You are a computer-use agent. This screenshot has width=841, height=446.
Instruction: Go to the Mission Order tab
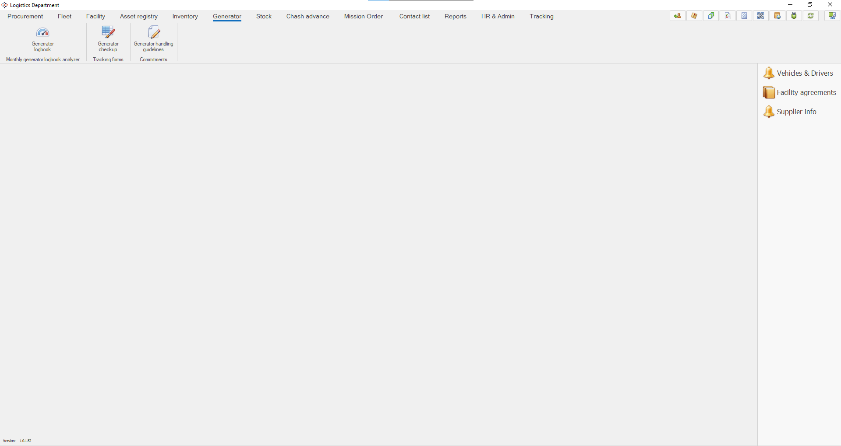[363, 16]
